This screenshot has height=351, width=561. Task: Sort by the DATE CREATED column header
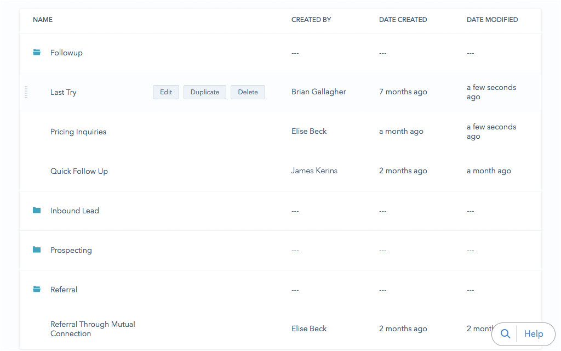(403, 20)
